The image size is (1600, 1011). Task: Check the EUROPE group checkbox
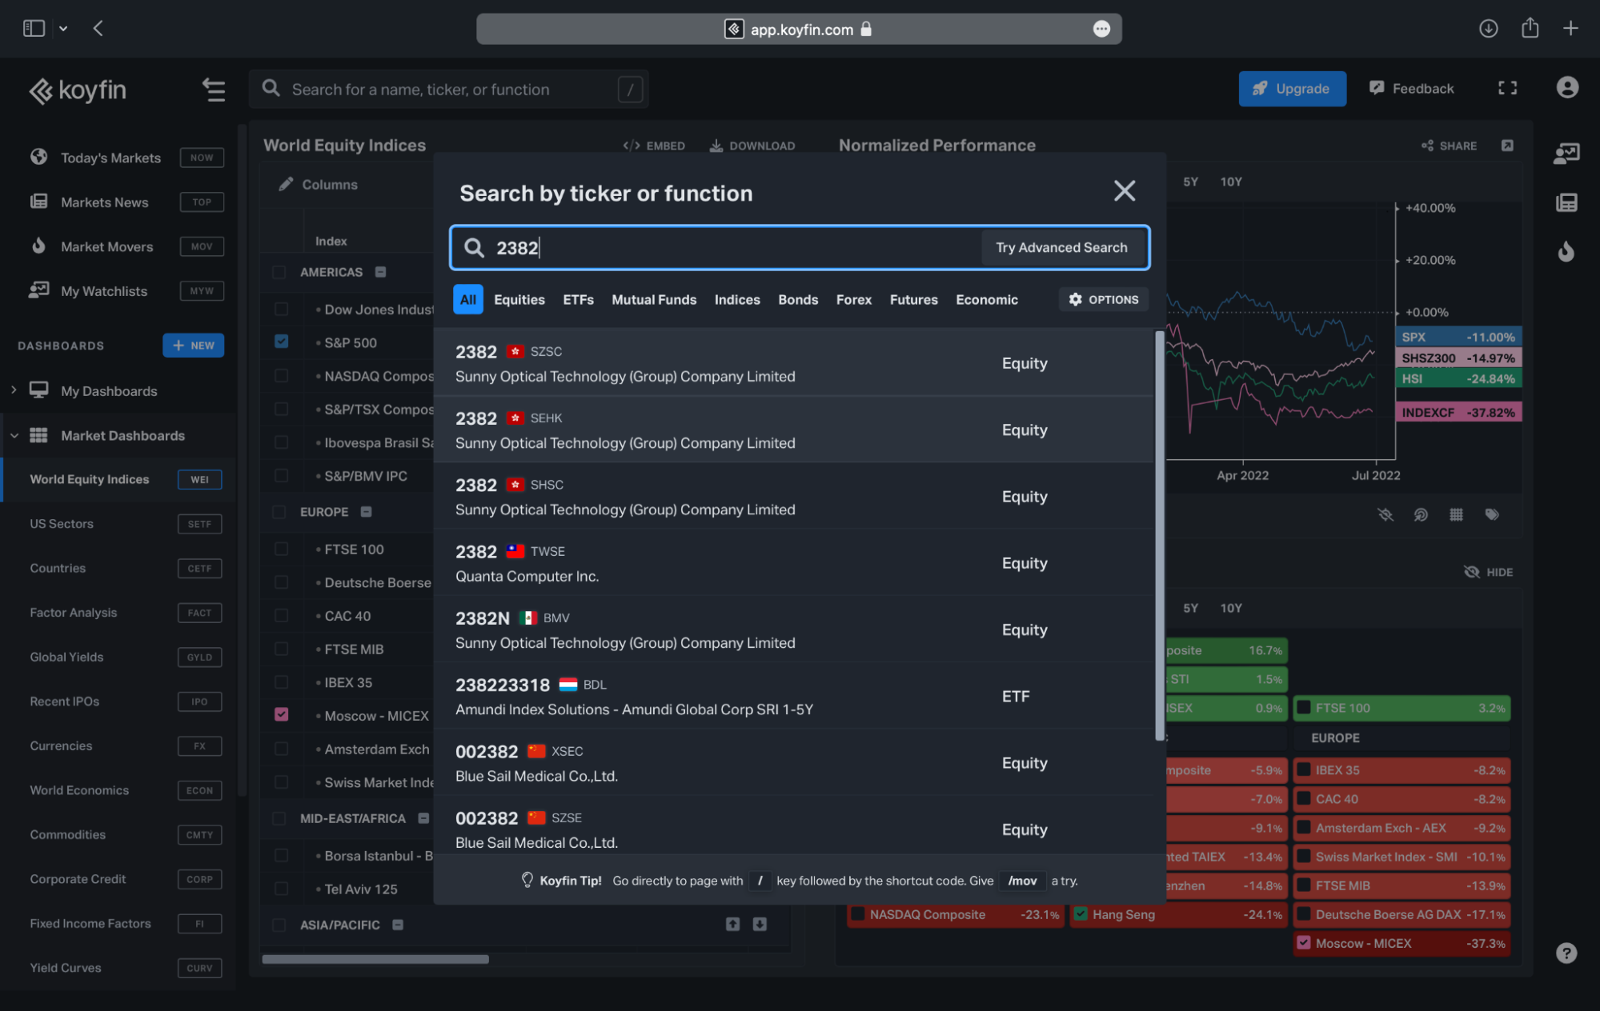click(x=279, y=512)
